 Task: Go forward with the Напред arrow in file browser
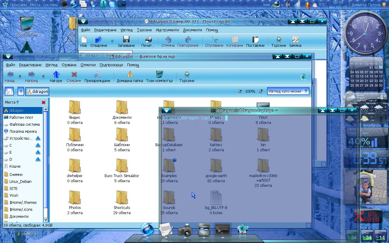click(x=32, y=74)
